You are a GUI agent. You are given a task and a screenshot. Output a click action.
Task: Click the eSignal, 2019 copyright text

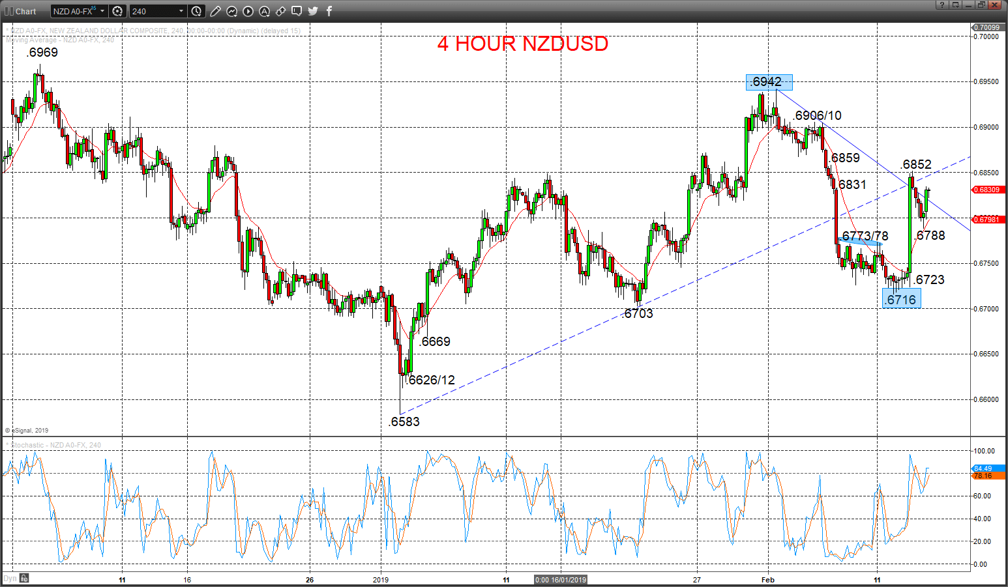coord(27,430)
